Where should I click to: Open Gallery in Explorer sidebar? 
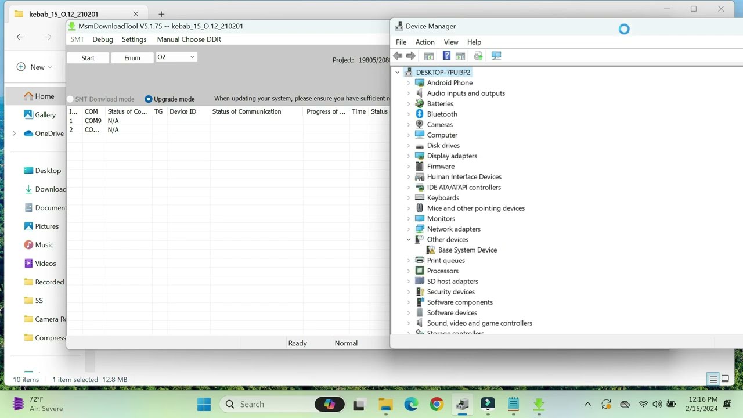tap(39, 115)
